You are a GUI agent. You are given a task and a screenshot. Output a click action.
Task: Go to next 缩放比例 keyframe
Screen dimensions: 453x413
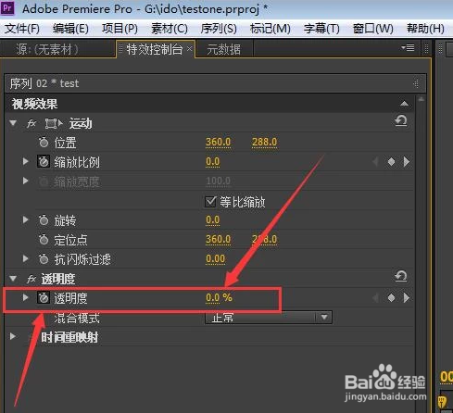(x=407, y=161)
